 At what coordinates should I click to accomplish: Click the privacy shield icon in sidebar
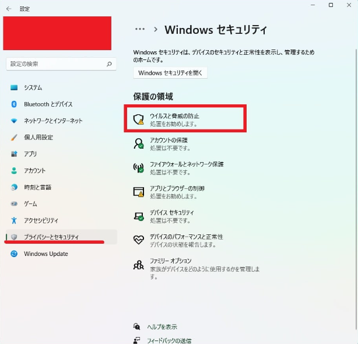coord(14,237)
